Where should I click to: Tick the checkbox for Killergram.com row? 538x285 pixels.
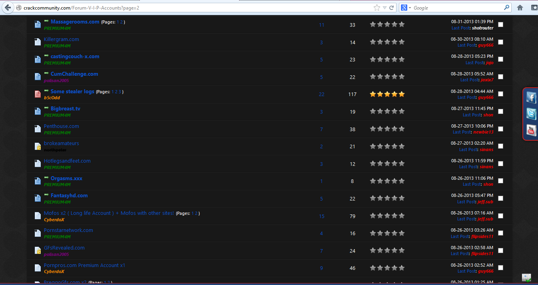pos(500,42)
